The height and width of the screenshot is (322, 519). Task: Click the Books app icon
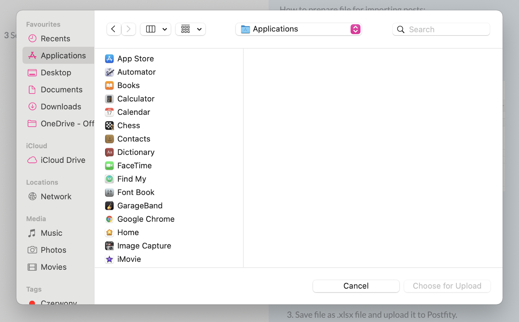109,85
